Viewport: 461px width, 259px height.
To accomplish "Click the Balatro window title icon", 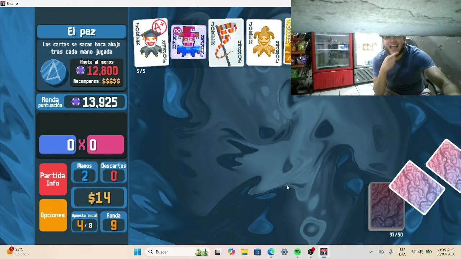I will tap(3, 3).
